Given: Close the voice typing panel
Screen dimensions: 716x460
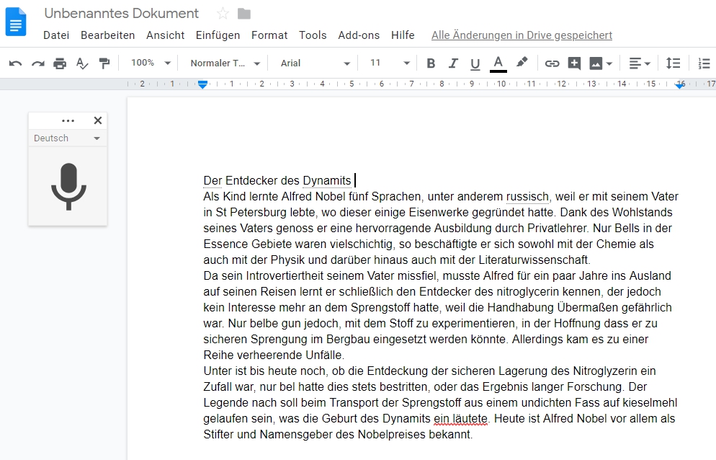Looking at the screenshot, I should point(98,120).
